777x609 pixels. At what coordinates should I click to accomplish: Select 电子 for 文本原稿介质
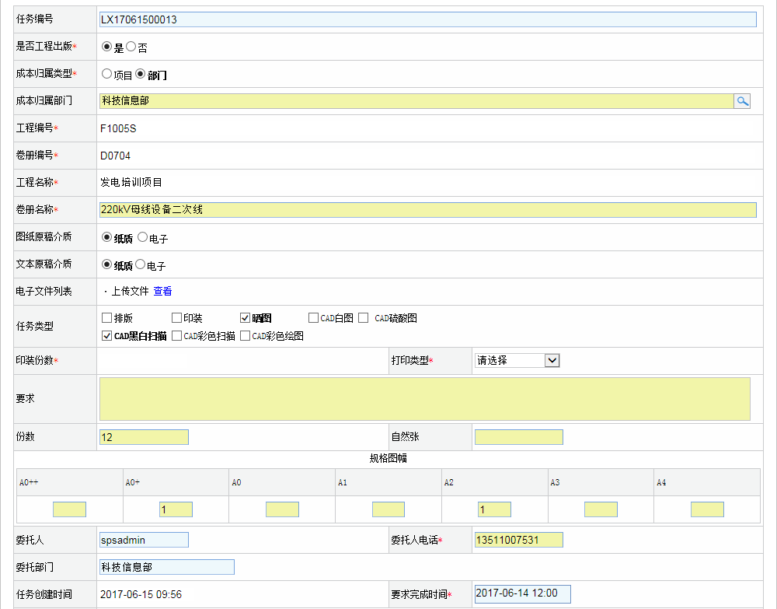point(141,264)
